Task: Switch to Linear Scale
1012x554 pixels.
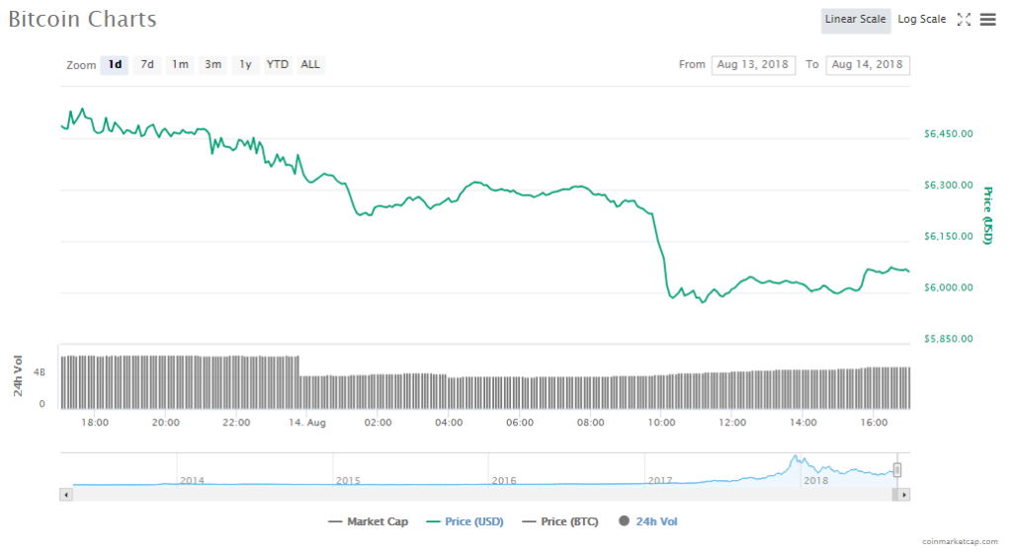Action: [x=855, y=20]
